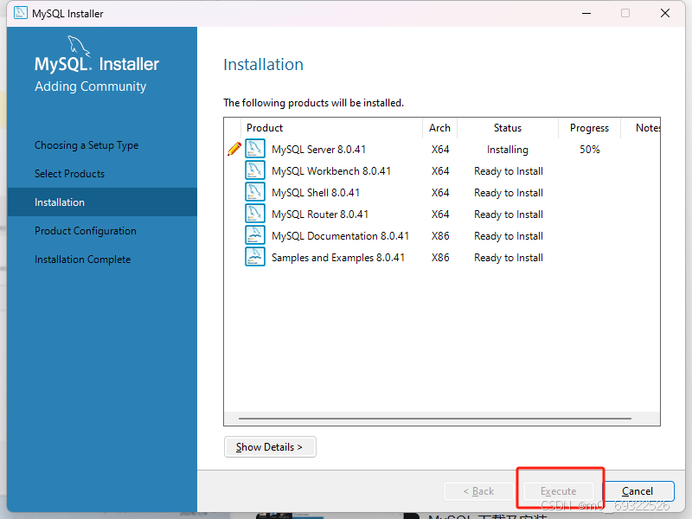
Task: Click the X64 arch cell of MySQL Server
Action: 440,150
